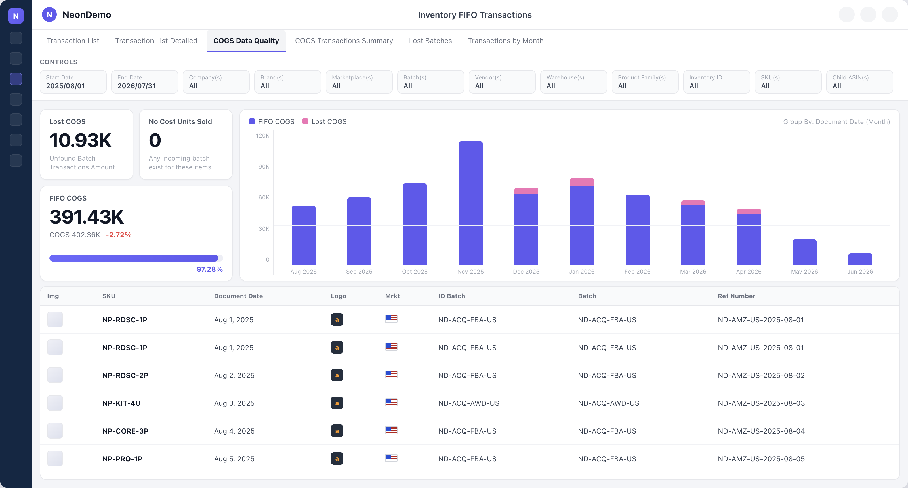908x488 pixels.
Task: Click Group By Document Date (Month) label
Action: click(836, 121)
